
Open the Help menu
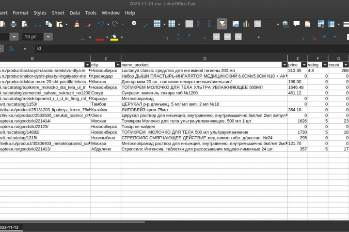point(130,13)
